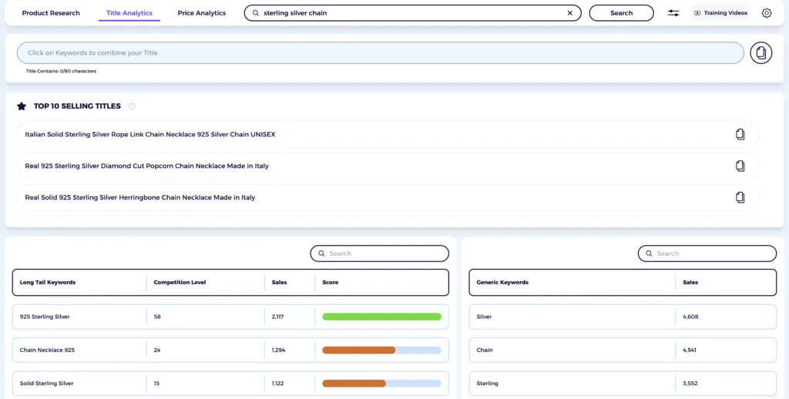Sort by Score column header

coord(330,282)
